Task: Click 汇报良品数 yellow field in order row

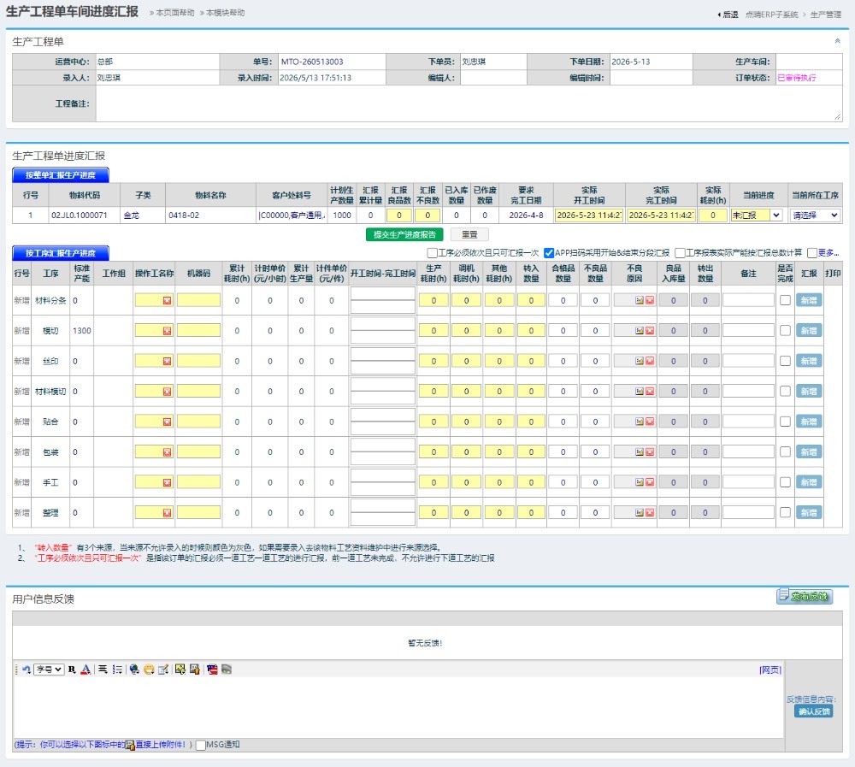Action: click(x=399, y=215)
